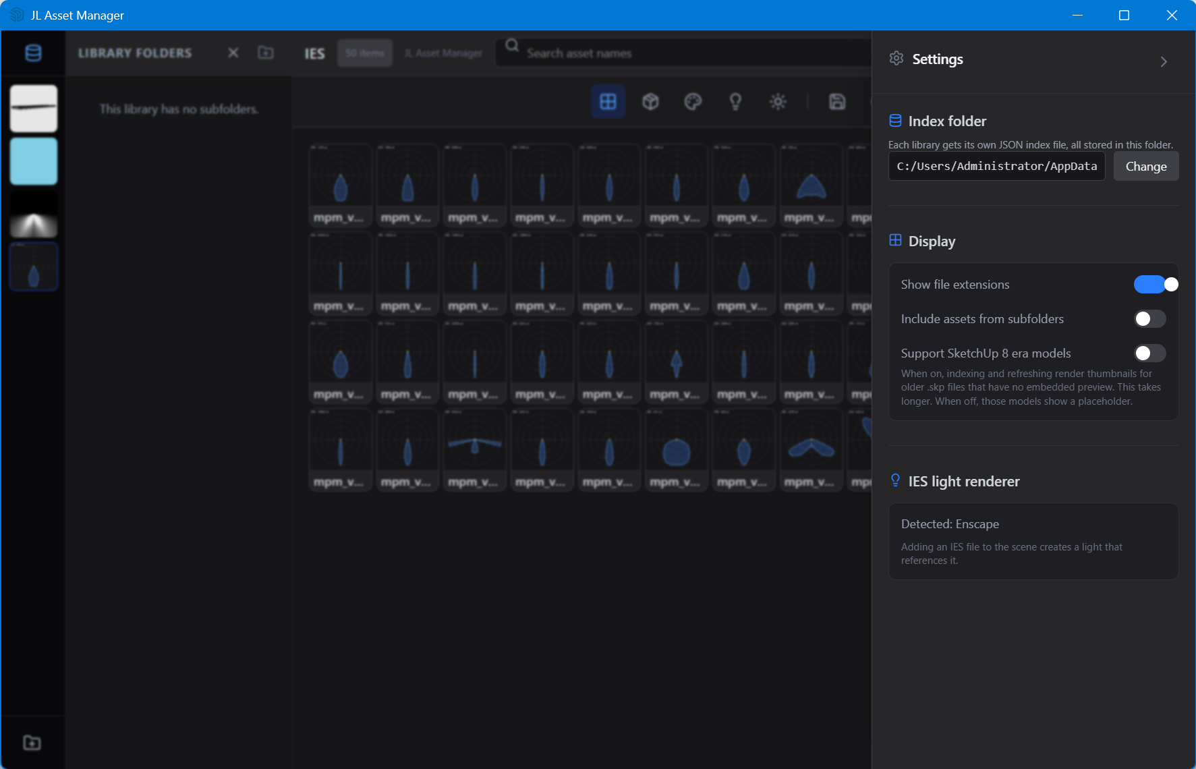This screenshot has height=769, width=1196.
Task: Select the selected IES library thumbnail
Action: click(x=34, y=266)
